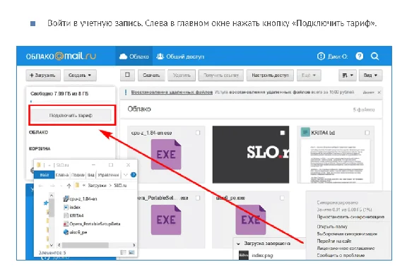
Task: Click the KRITA4.txt file type icon
Action: [x=305, y=132]
